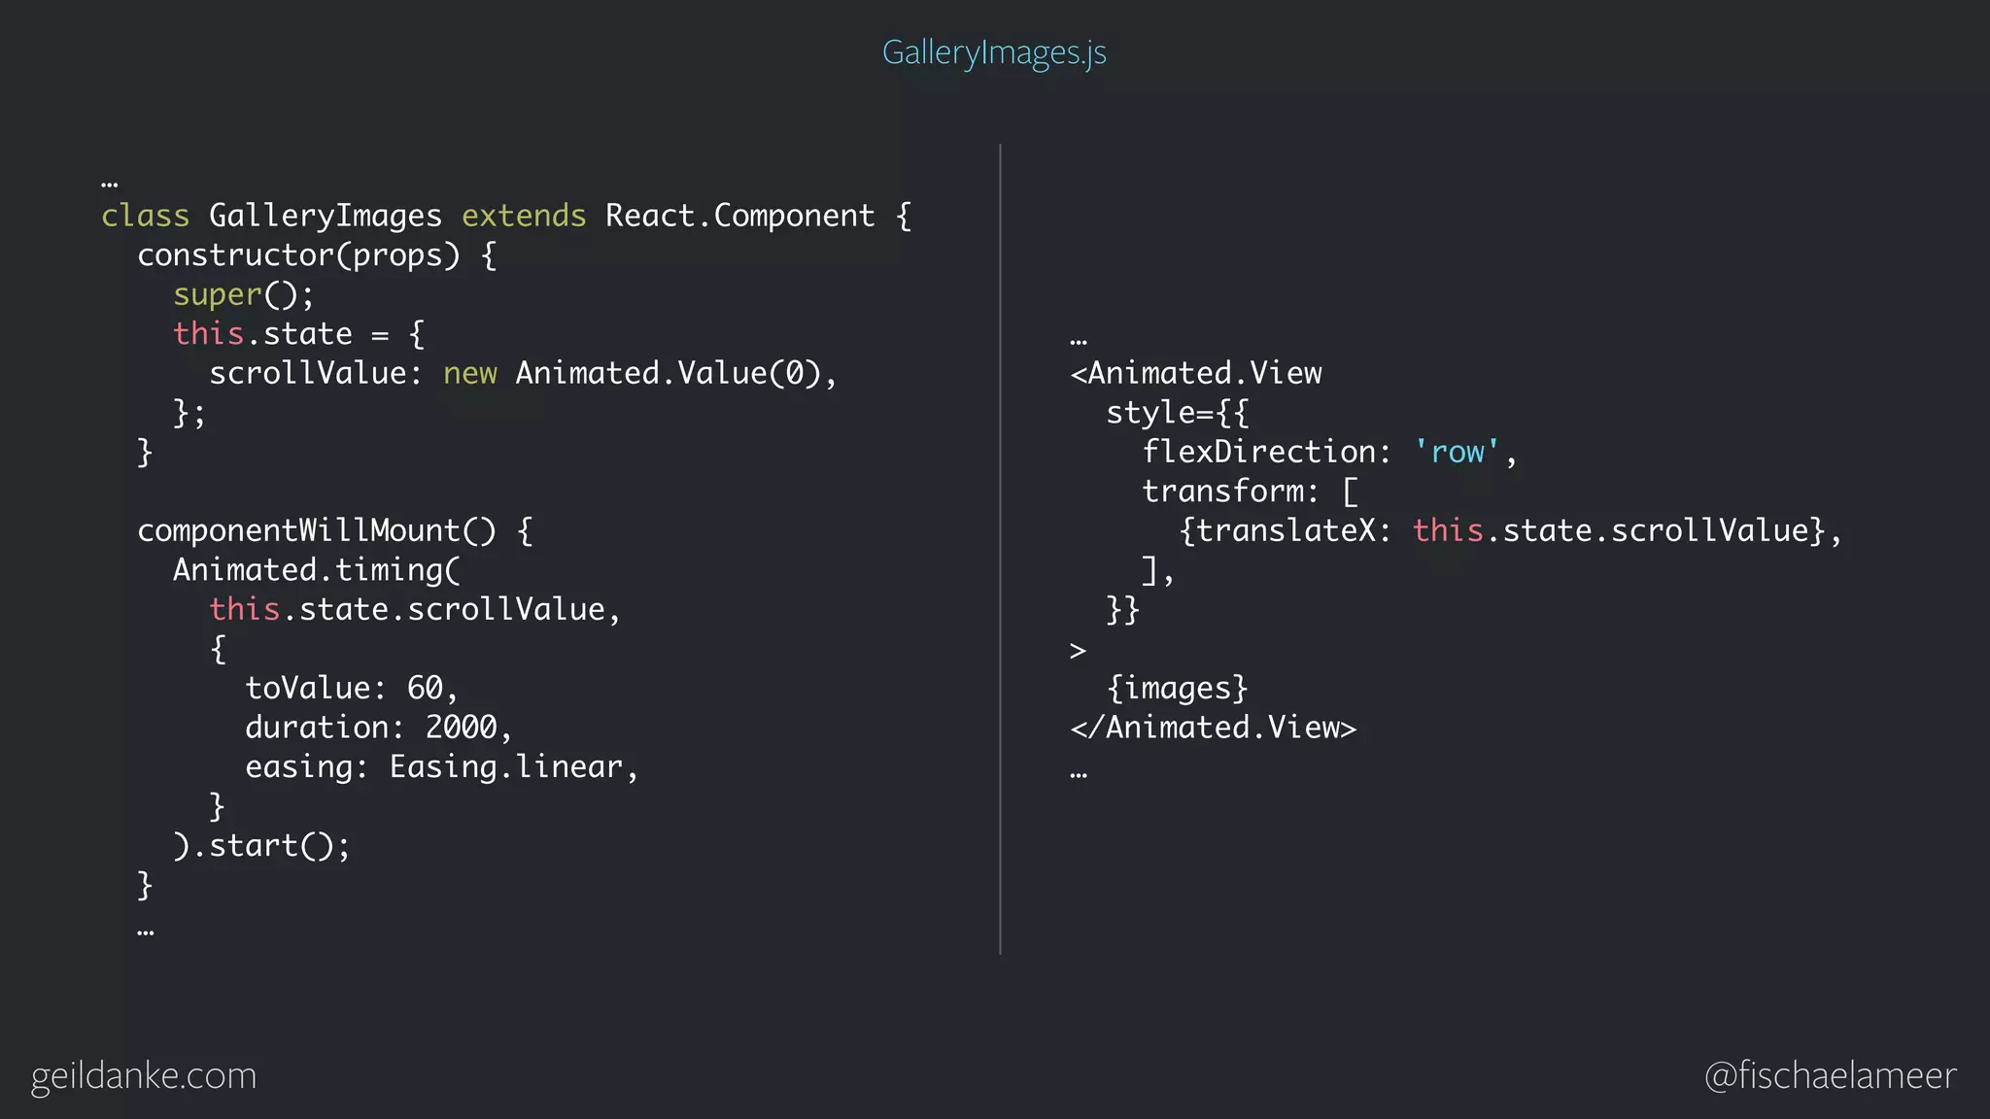1990x1119 pixels.
Task: Click 'this.state.scrollValue,' inside Animated.timing
Action: pyautogui.click(x=415, y=609)
